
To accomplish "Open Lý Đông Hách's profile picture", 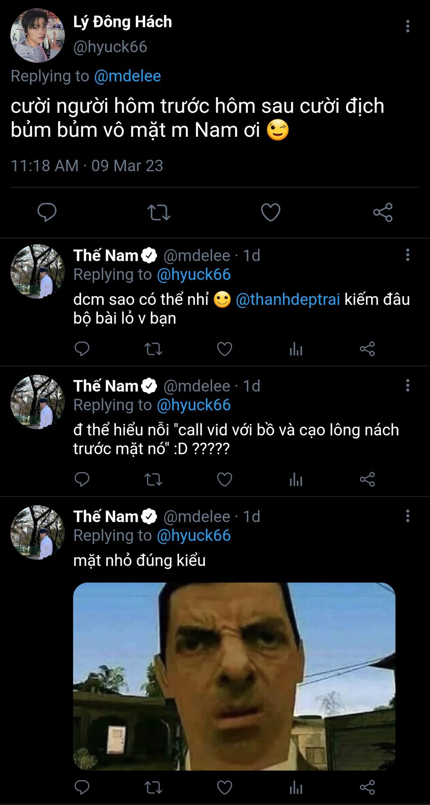I will (x=38, y=36).
